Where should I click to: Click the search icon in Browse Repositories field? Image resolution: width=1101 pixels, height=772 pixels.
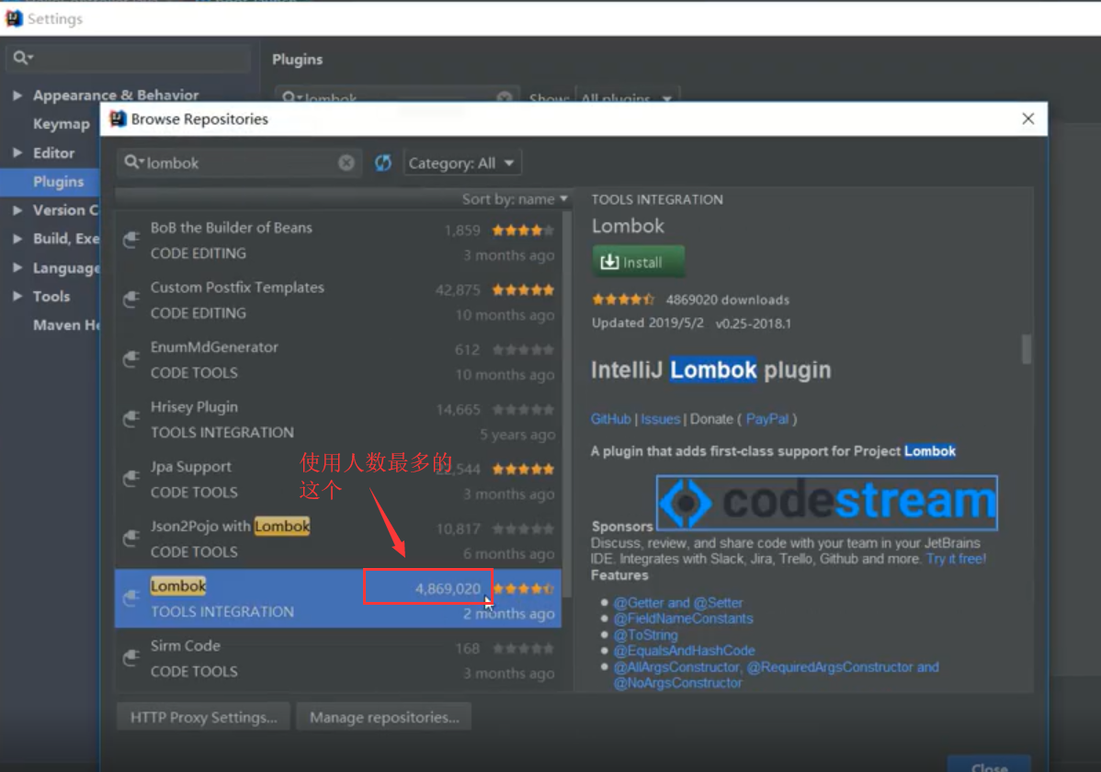(x=132, y=163)
